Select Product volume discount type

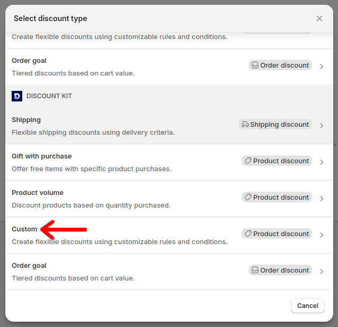click(38, 192)
